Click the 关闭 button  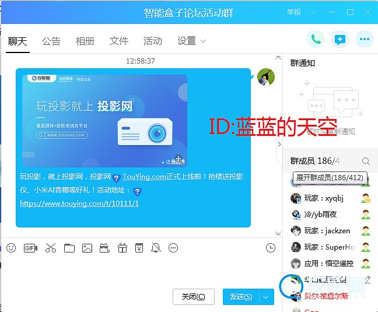pyautogui.click(x=193, y=297)
